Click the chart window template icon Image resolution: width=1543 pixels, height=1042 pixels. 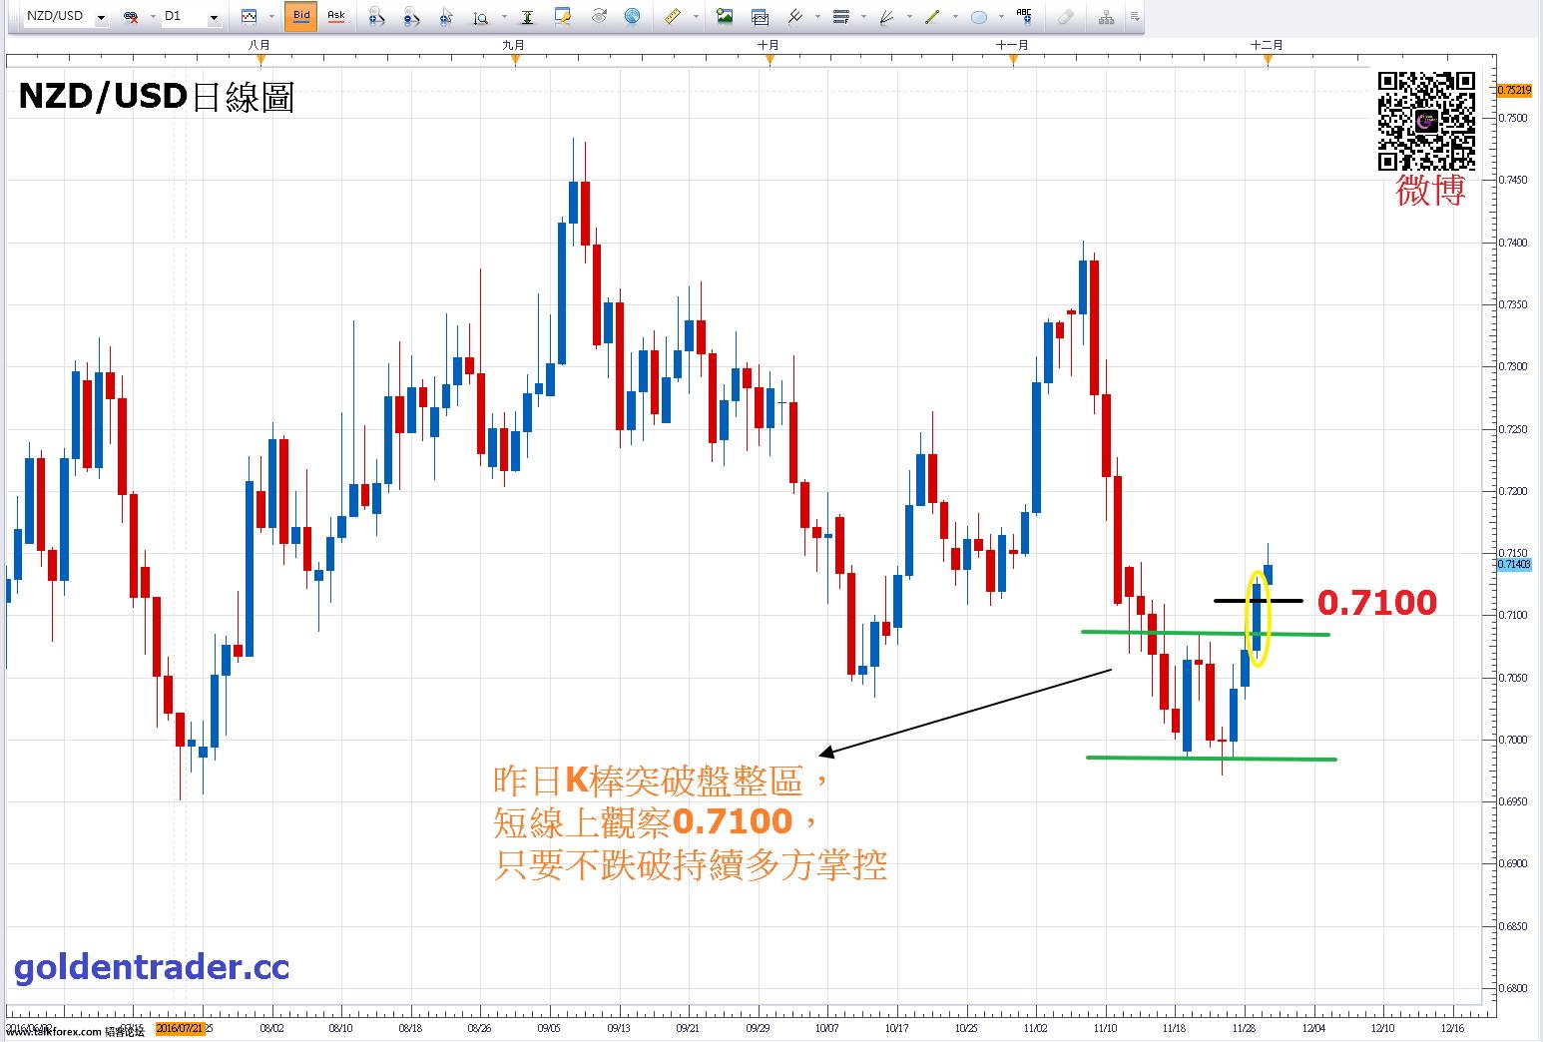pyautogui.click(x=760, y=17)
